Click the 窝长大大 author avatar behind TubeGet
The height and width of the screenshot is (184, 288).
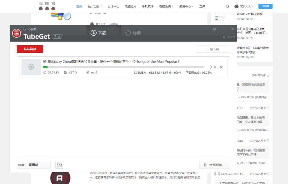(x=92, y=24)
